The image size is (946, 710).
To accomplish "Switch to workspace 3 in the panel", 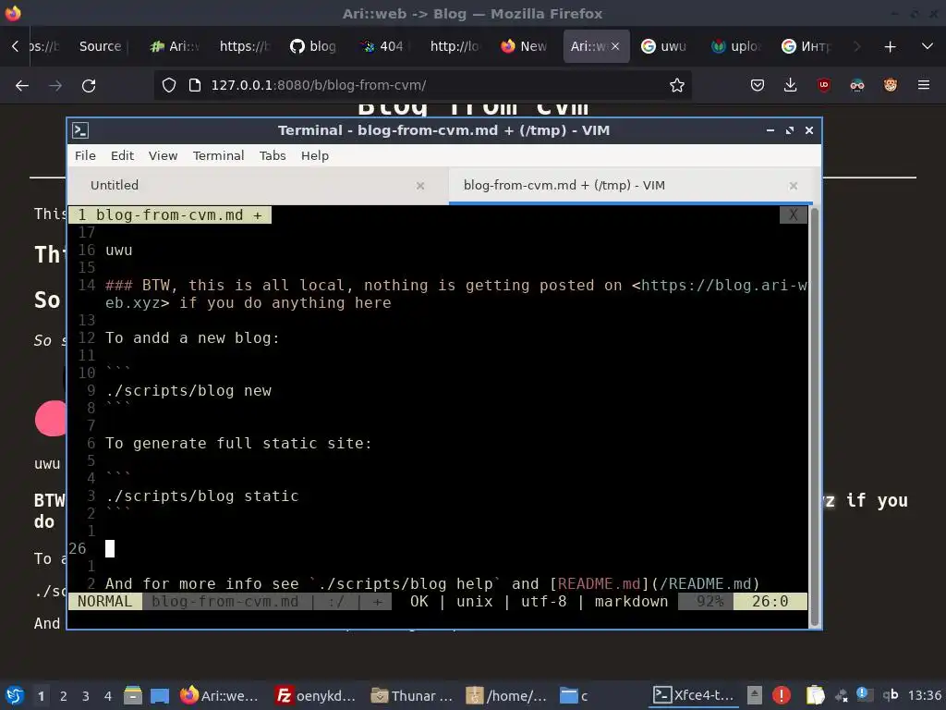I will [86, 696].
